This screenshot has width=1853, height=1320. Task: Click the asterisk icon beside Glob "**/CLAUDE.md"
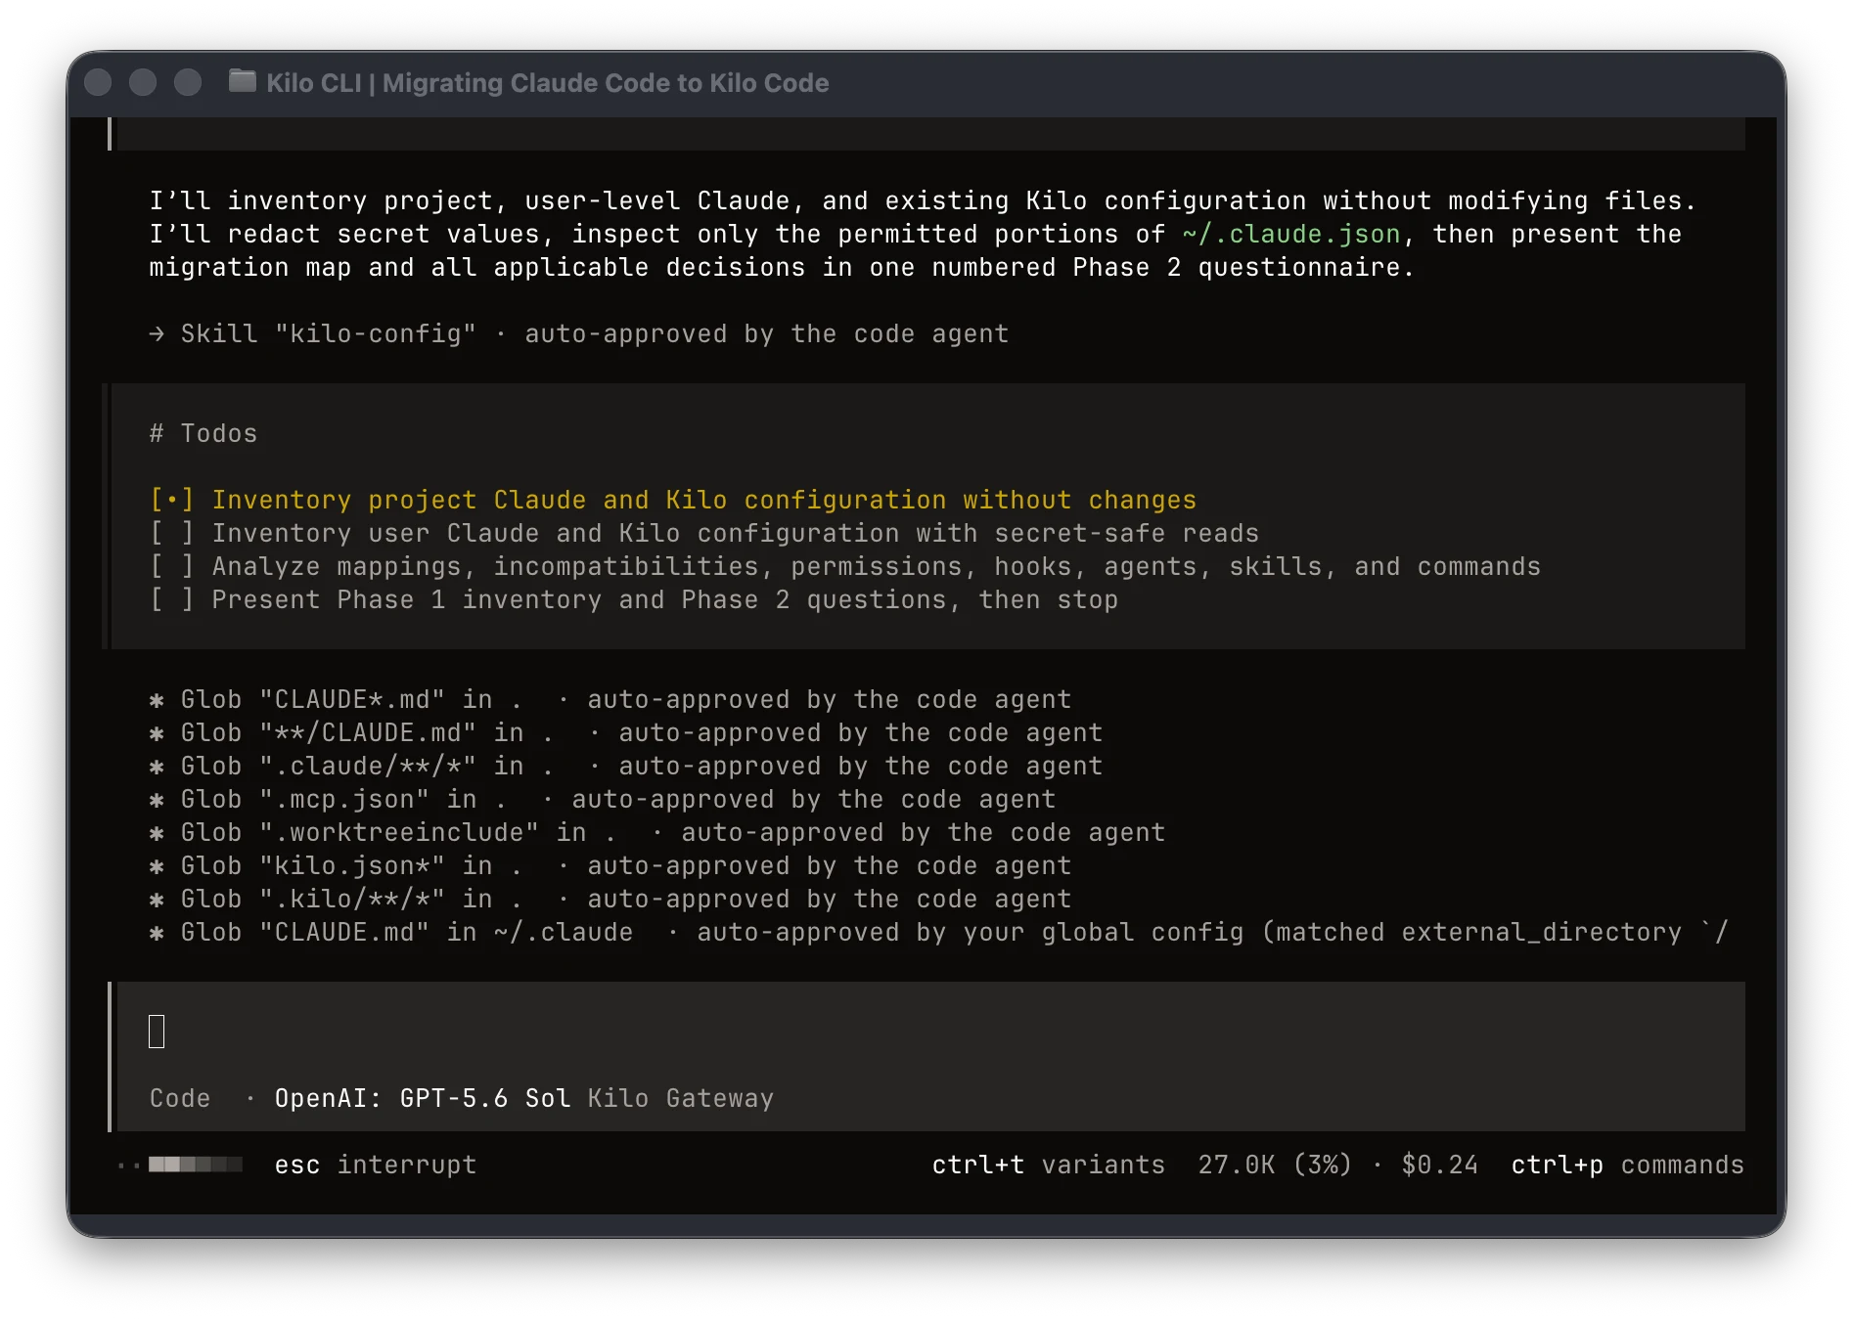tap(157, 734)
